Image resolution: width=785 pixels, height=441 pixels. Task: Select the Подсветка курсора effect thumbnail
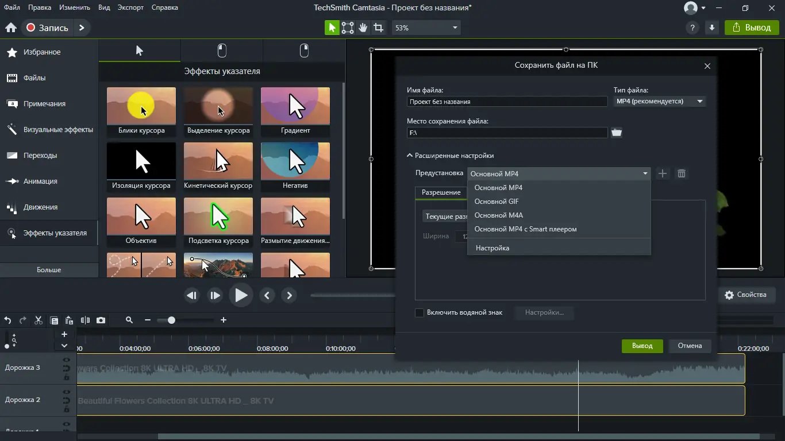tap(218, 217)
